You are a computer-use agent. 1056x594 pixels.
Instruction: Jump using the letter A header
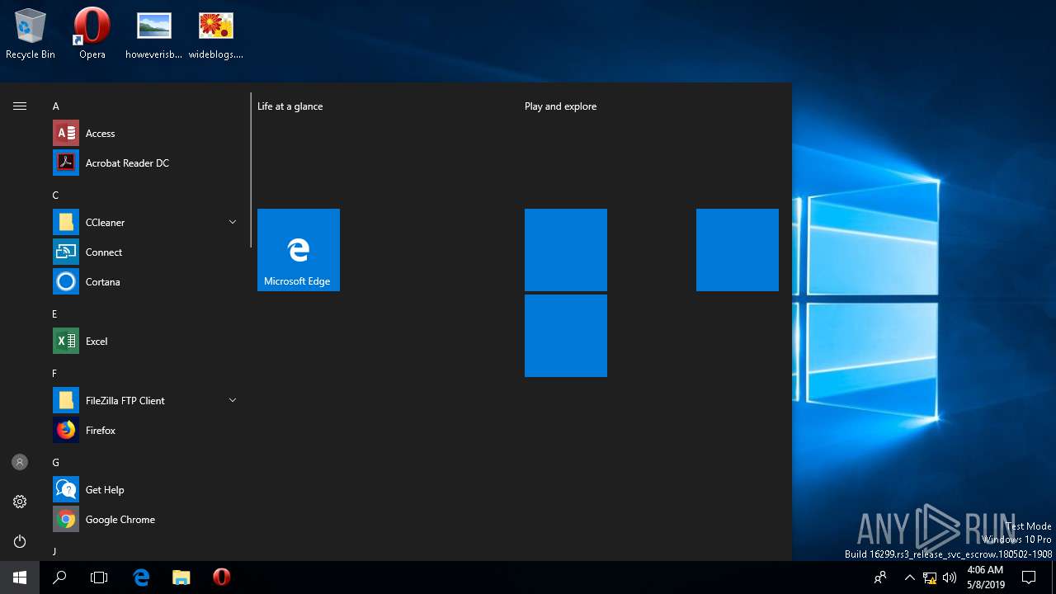pos(56,106)
